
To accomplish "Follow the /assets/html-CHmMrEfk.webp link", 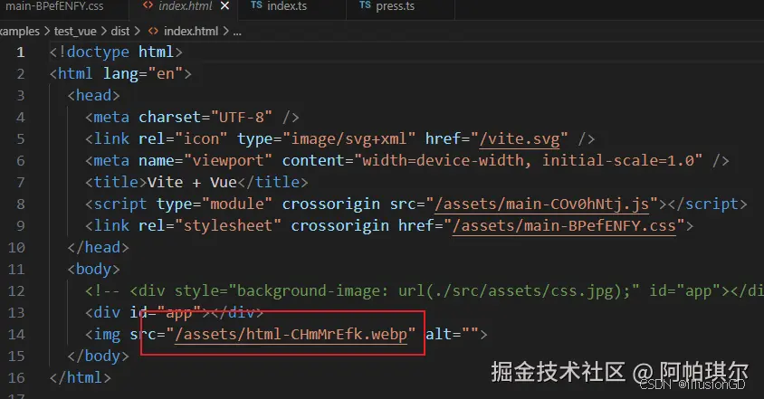I will (x=291, y=335).
